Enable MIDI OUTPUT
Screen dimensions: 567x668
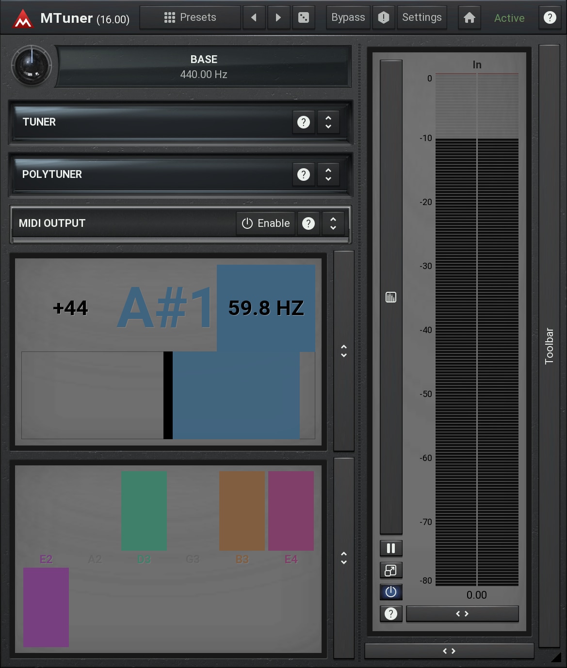tap(266, 223)
